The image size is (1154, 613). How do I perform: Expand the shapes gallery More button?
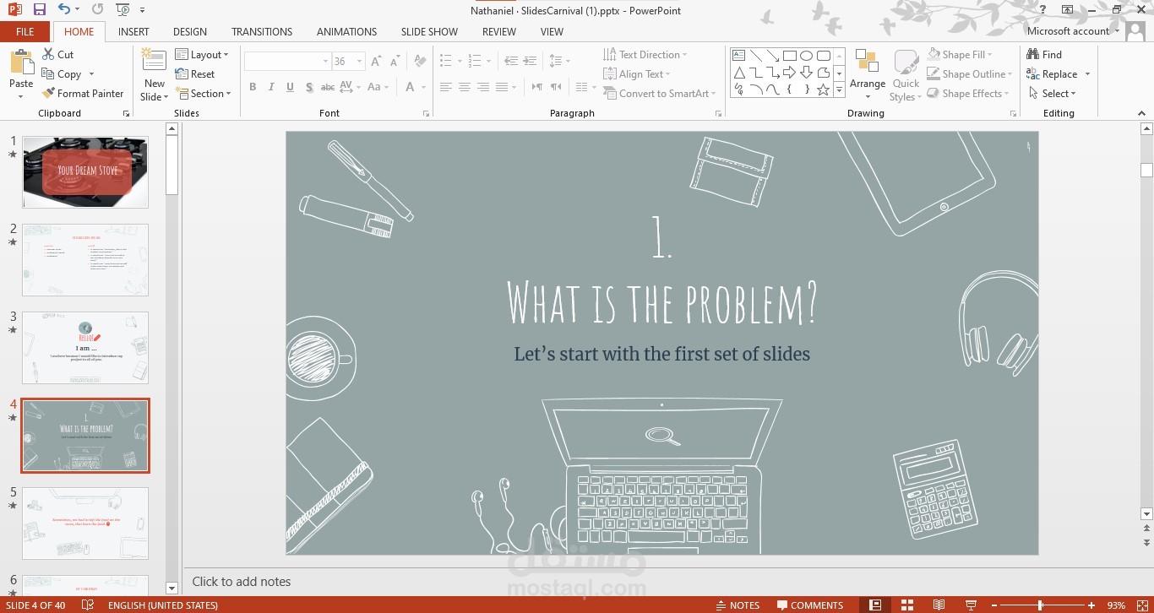pos(839,90)
